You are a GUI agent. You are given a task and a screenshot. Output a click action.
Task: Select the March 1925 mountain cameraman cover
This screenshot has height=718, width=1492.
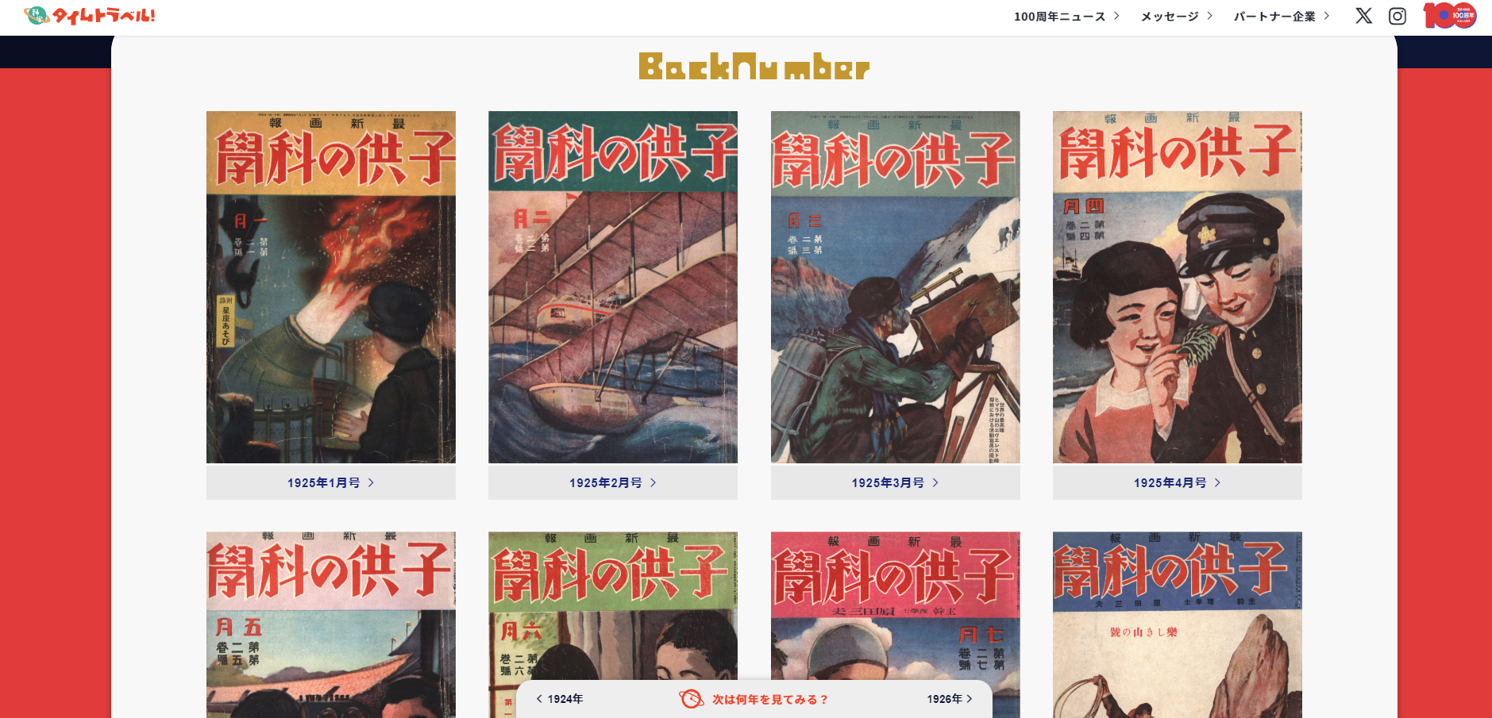(x=896, y=287)
